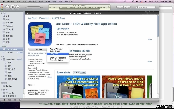Click the Time Machine menu bar icon

tap(125, 1)
